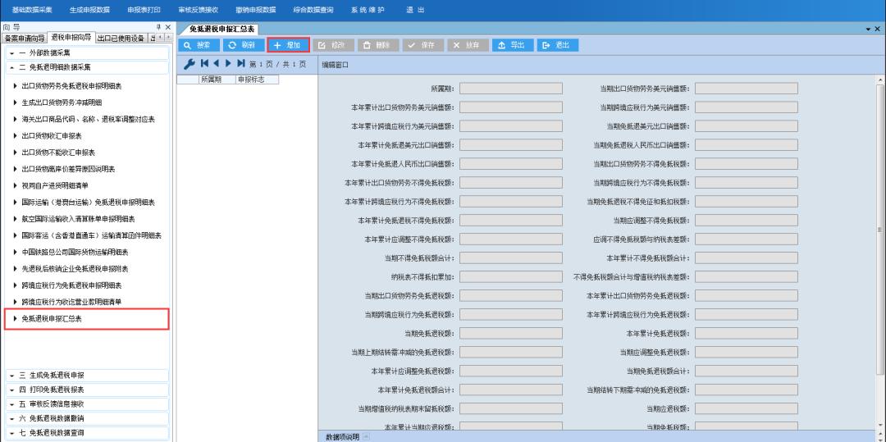The width and height of the screenshot is (886, 442).
Task: Open the 撤销申报数据 menu
Action: coord(256,10)
